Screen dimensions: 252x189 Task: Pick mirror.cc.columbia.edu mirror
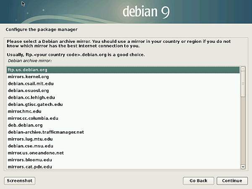[x=123, y=118]
